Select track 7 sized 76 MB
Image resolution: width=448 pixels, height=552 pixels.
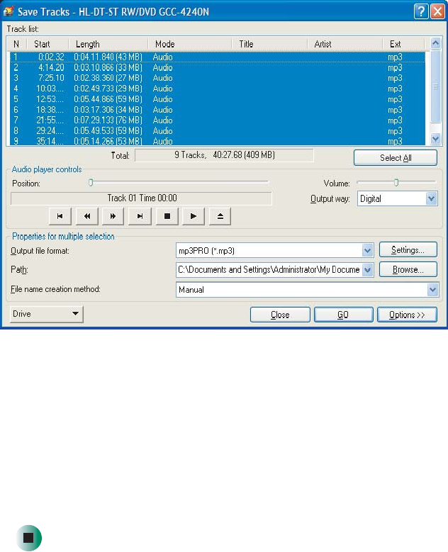tap(218, 120)
